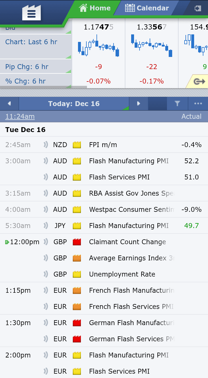Viewport: 208px width, 378px height.
Task: Open the hamburger menu icon
Action: (x=31, y=13)
